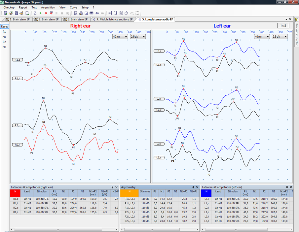Viewport: 299px width, 232px height.
Task: Start acquisition with green play icon
Action: click(40, 13)
